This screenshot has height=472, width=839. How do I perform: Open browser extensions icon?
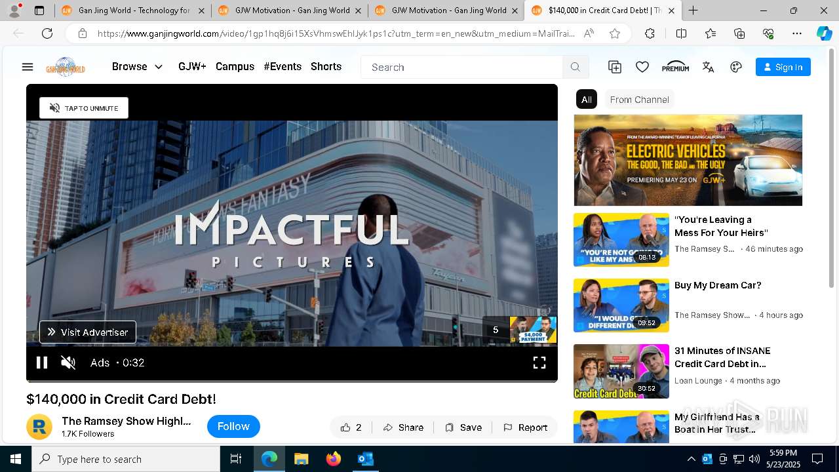(x=650, y=33)
